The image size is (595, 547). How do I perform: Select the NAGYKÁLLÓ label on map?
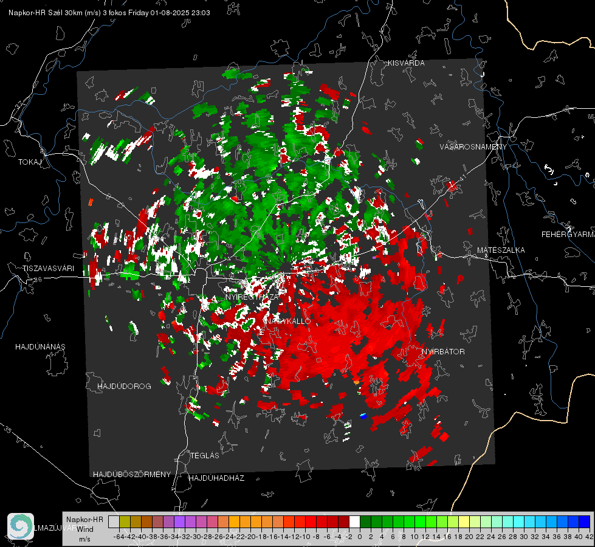point(287,321)
